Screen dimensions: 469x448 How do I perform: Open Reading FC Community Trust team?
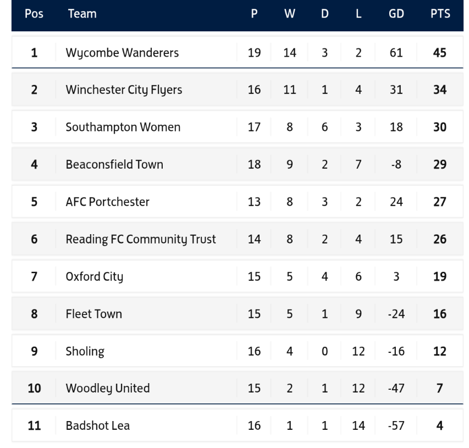click(x=141, y=239)
